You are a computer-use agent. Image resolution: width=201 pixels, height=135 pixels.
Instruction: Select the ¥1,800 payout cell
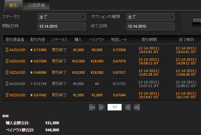click(x=97, y=95)
